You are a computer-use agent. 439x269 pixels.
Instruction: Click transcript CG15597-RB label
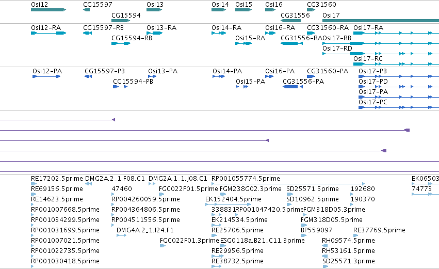click(103, 28)
